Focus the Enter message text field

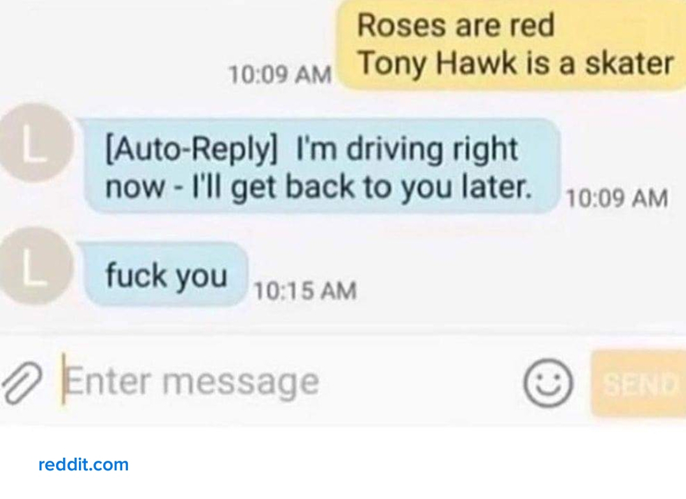click(289, 381)
